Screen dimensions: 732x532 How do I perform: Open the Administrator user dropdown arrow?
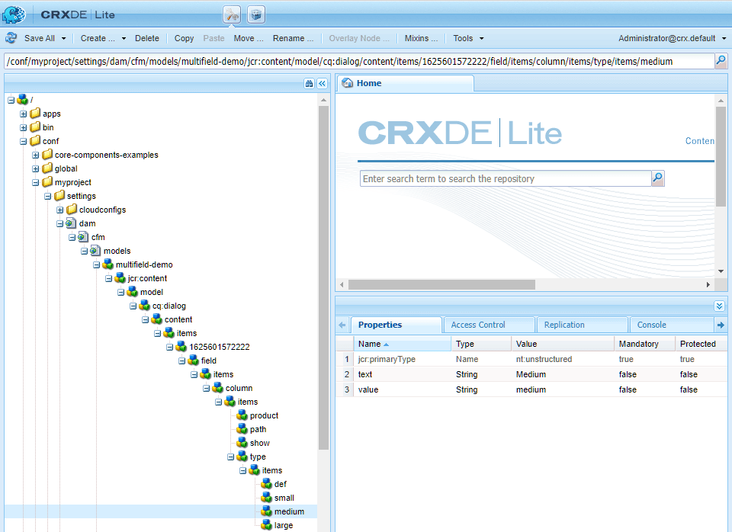[724, 38]
